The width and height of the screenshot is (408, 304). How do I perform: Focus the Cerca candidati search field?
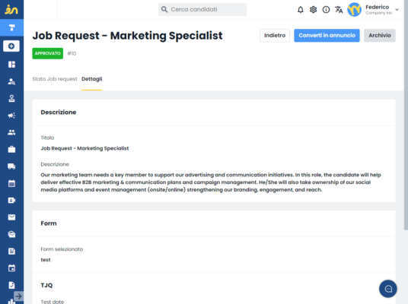(202, 10)
